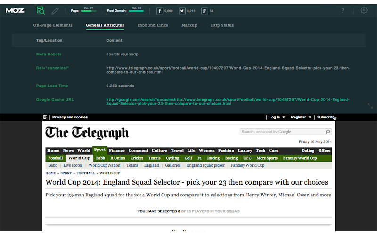
Task: Click the WORLD CUP breadcrumb
Action: (110, 173)
